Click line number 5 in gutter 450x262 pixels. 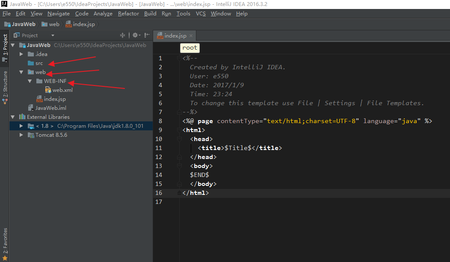[160, 94]
